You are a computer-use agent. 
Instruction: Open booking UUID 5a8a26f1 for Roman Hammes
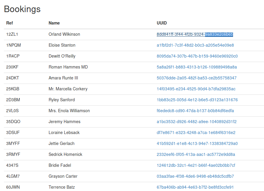(x=197, y=67)
